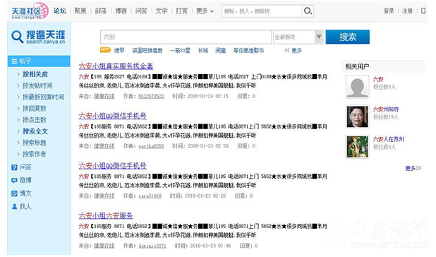Click the 注册 register link

[407, 11]
